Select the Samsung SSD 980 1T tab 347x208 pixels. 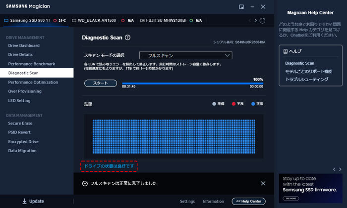tap(36, 21)
